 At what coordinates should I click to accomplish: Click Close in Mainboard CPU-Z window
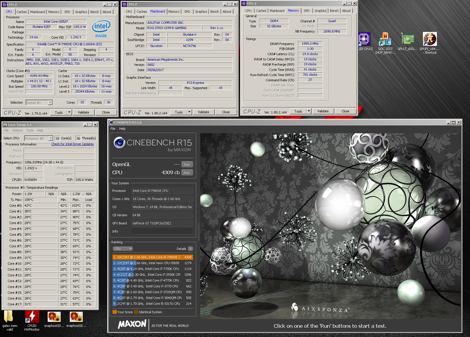(226, 112)
